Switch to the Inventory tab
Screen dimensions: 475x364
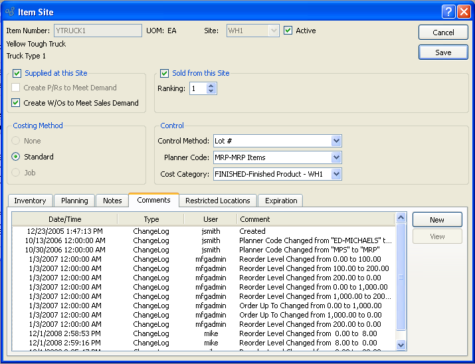(x=30, y=201)
